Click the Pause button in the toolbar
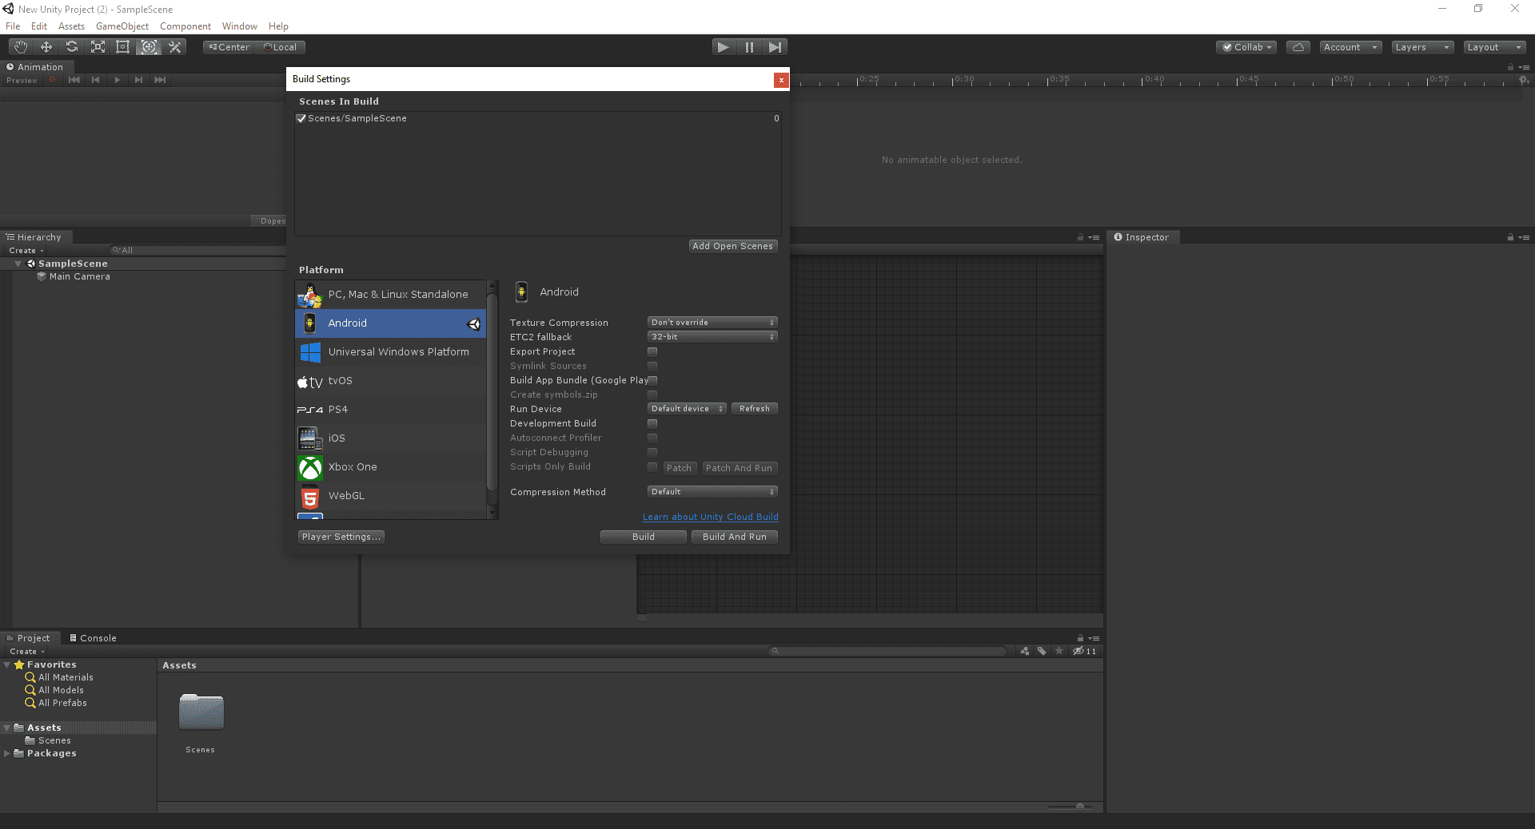1535x829 pixels. point(749,47)
